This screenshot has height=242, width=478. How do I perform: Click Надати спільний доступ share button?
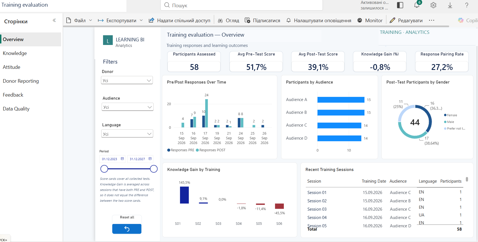click(x=179, y=20)
